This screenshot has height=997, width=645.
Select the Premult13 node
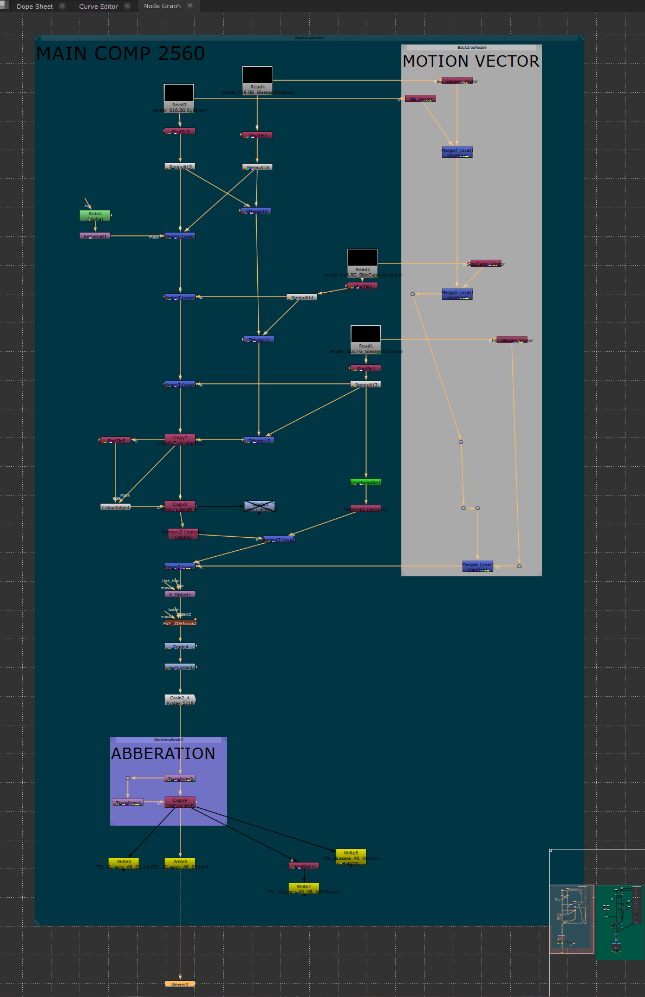[366, 384]
